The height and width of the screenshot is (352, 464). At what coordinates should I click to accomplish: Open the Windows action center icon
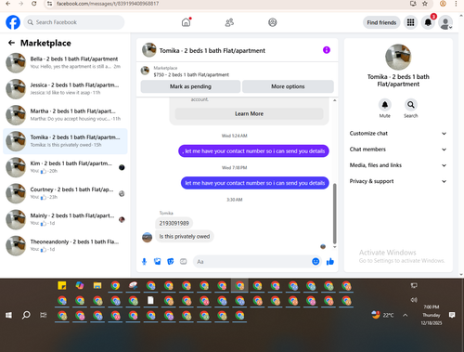(x=452, y=315)
